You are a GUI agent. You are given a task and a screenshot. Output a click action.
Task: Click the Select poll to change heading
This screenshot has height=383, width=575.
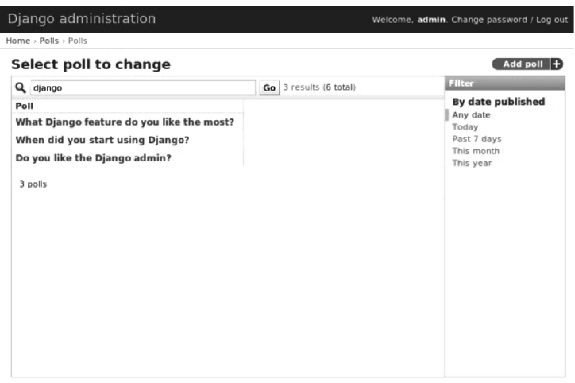[91, 64]
